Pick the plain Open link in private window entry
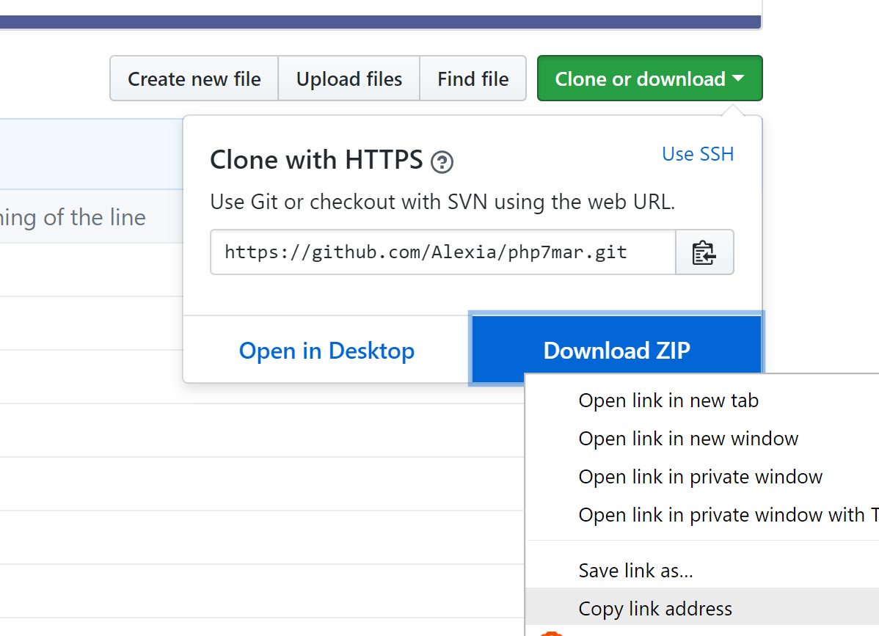Image resolution: width=879 pixels, height=636 pixels. pyautogui.click(x=700, y=477)
